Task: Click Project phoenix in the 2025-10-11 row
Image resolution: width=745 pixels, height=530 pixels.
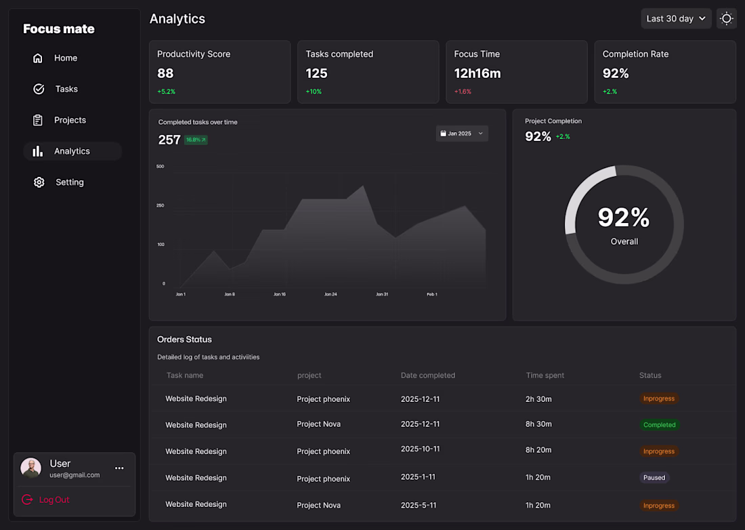Action: click(324, 451)
